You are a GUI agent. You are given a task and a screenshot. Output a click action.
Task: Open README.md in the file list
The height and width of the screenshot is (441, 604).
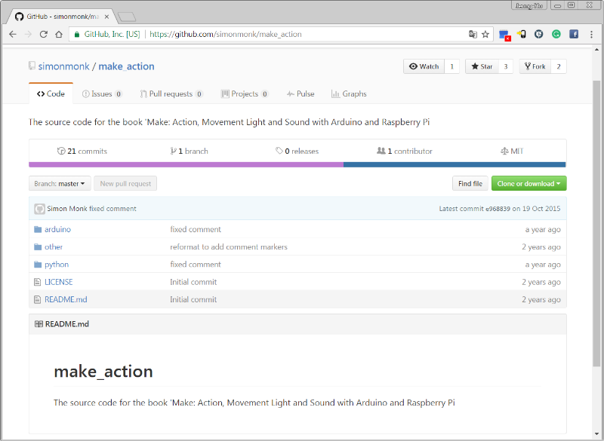pos(66,299)
